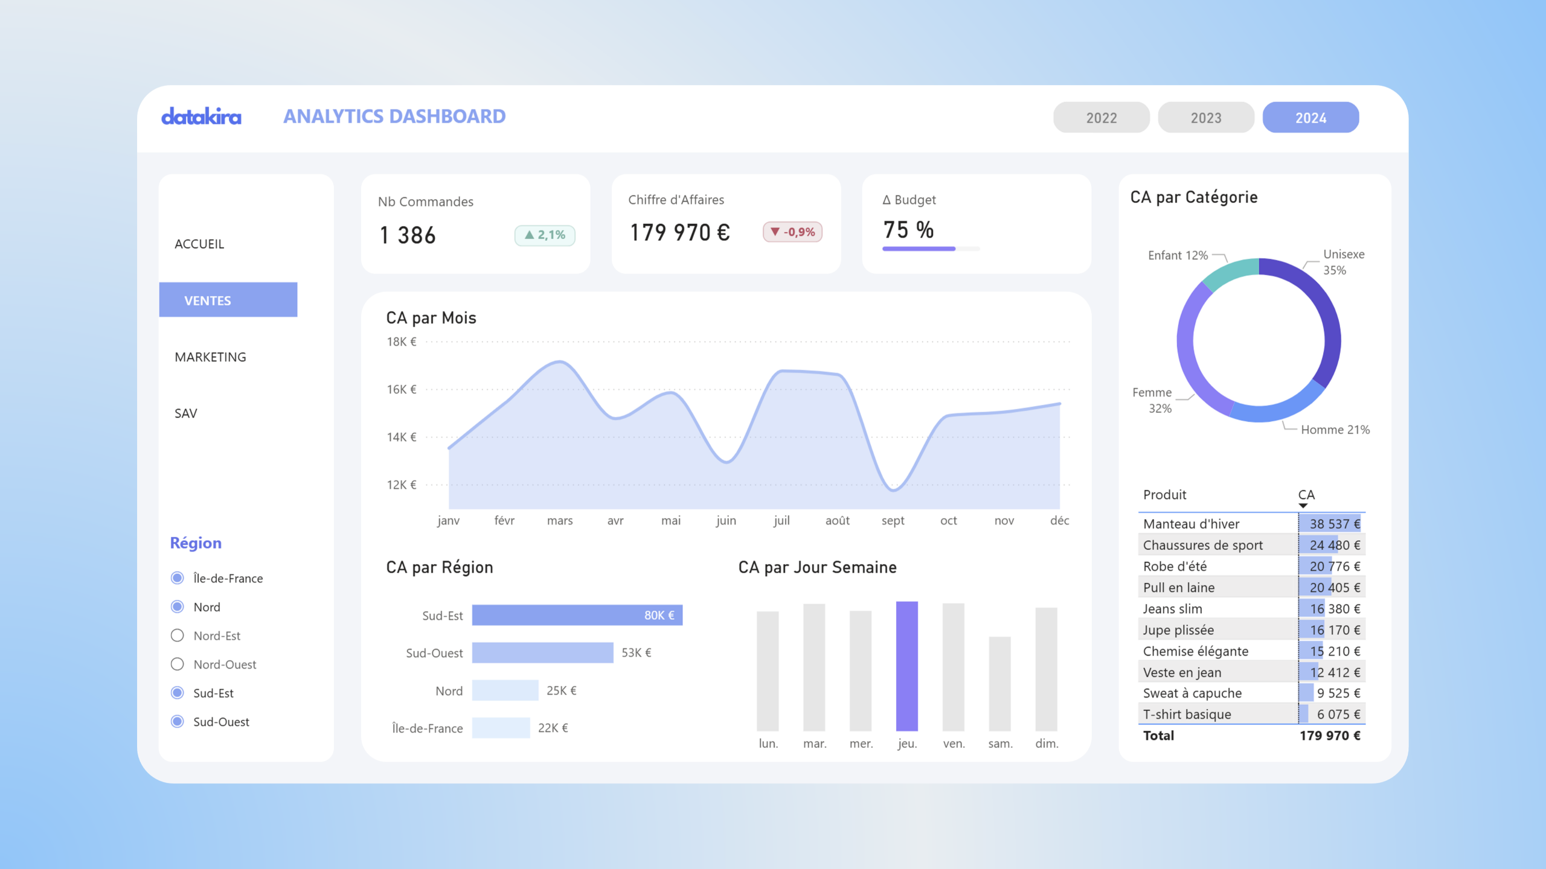Click the Sud-Est 80K € region bar
The image size is (1546, 869).
577,615
